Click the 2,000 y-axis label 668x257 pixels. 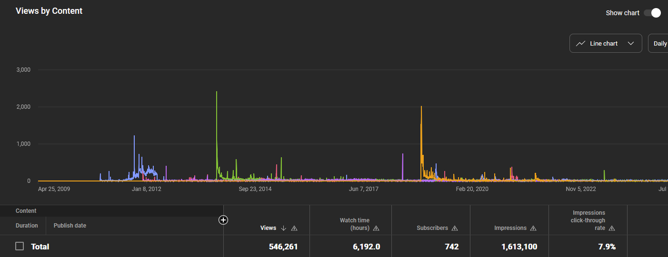pos(23,107)
